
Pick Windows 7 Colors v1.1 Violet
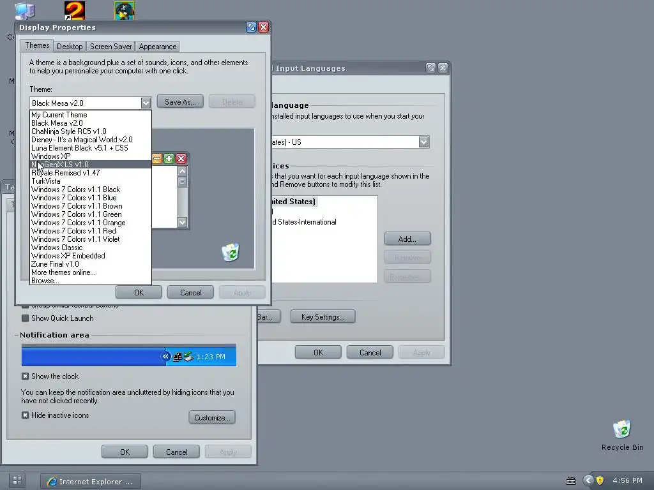91,239
